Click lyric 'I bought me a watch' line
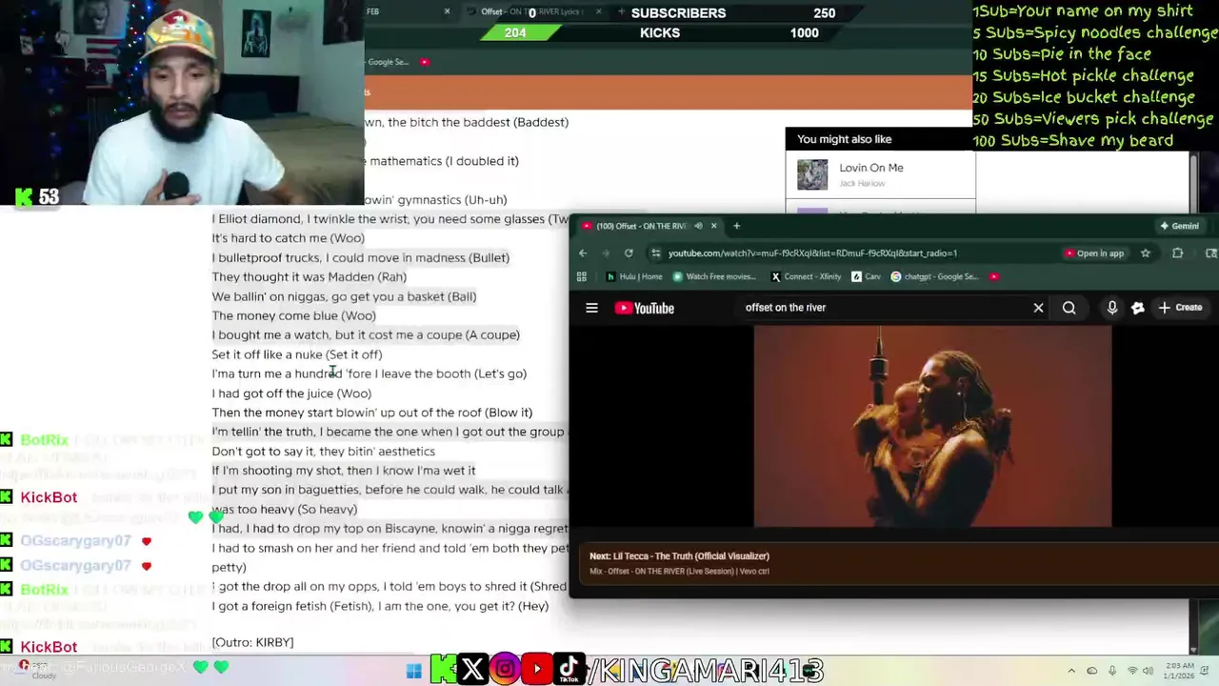Image resolution: width=1219 pixels, height=686 pixels. [366, 335]
